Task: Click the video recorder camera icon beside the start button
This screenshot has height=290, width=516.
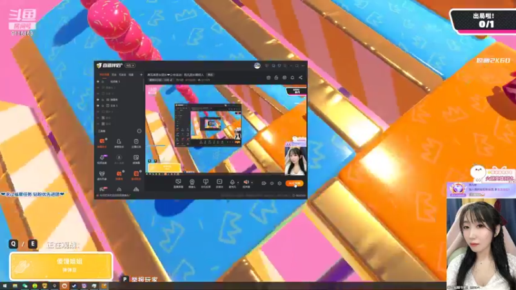Action: click(264, 184)
